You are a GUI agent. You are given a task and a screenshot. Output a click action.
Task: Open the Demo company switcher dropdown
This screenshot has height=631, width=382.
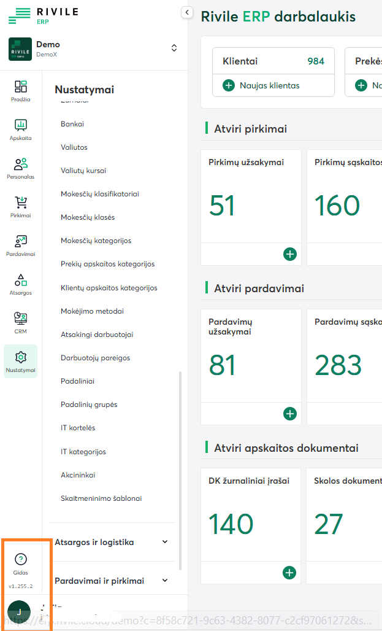[x=174, y=48]
